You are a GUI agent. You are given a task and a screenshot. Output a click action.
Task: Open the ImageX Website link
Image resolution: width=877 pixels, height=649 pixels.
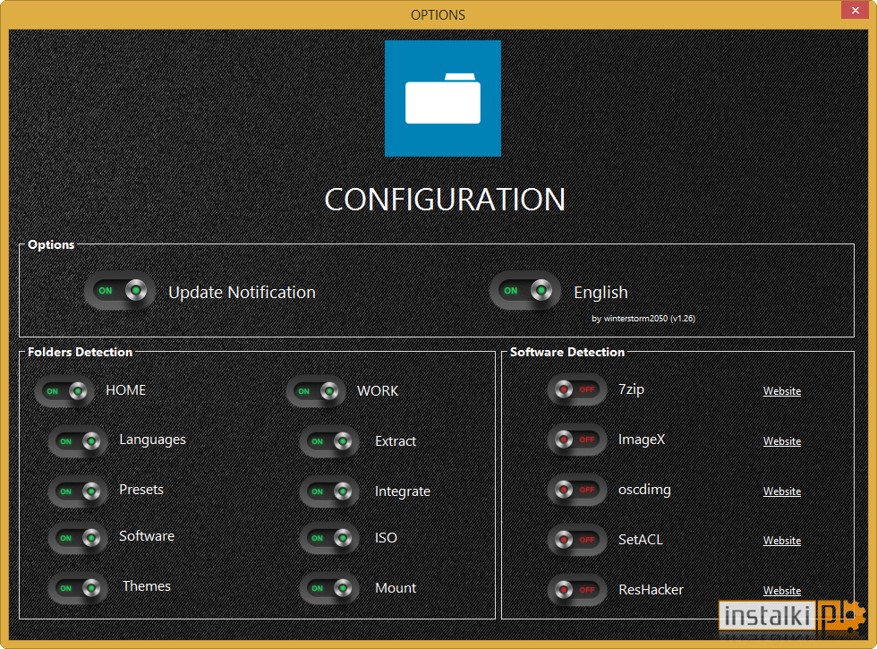pyautogui.click(x=782, y=440)
